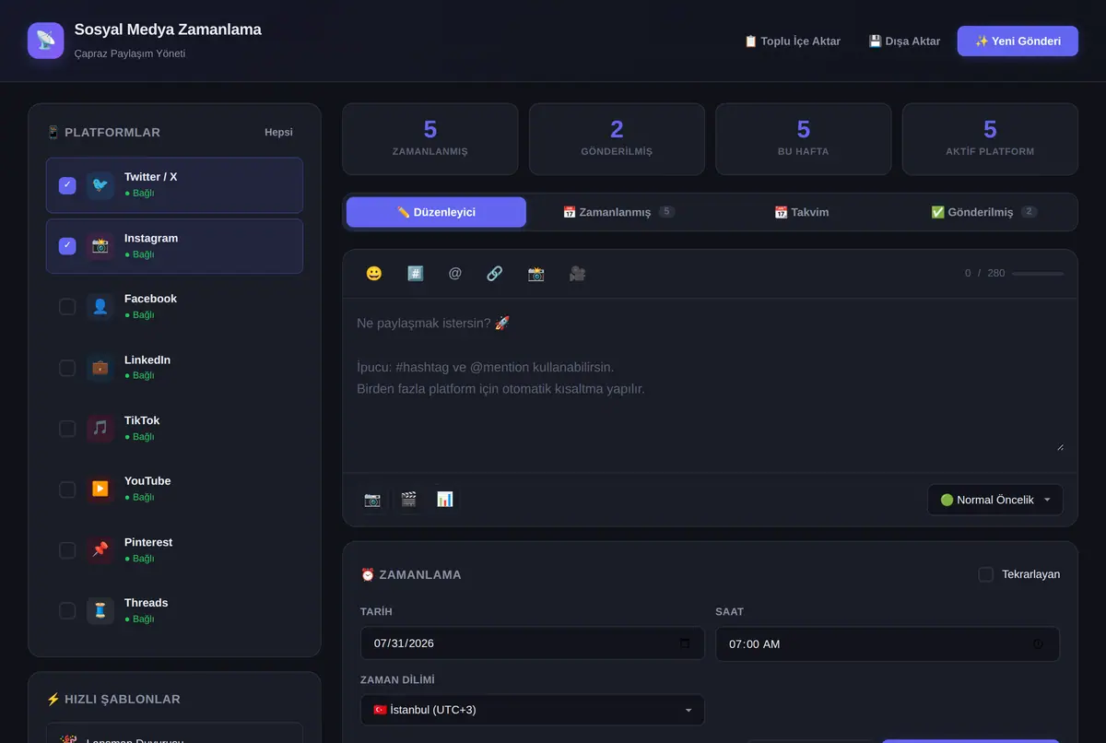Uncheck the Instagram platform checkbox

(x=67, y=246)
